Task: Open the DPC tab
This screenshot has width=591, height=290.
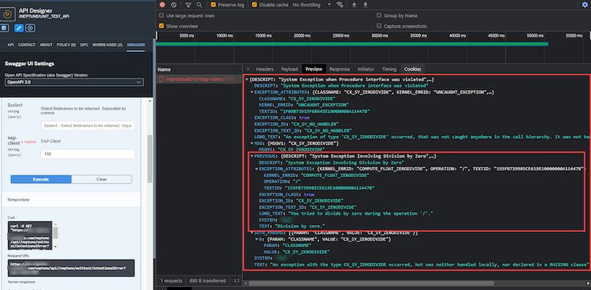Action: tap(84, 44)
